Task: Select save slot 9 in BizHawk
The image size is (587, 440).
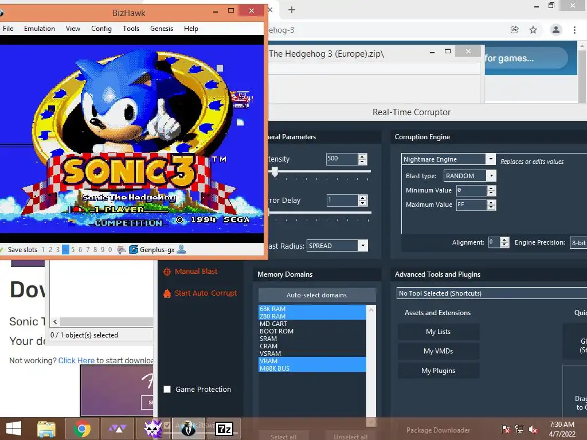Action: pyautogui.click(x=103, y=250)
